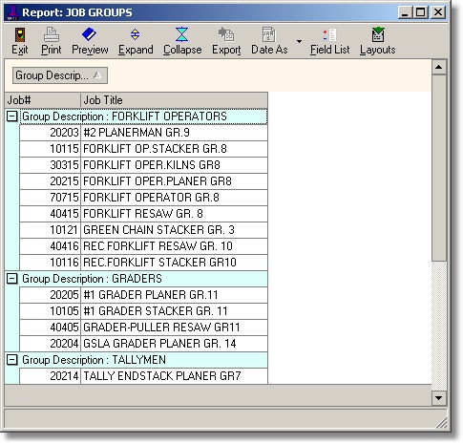Click the Date As calendar icon
Viewport: 463px width, 444px height.
[269, 34]
